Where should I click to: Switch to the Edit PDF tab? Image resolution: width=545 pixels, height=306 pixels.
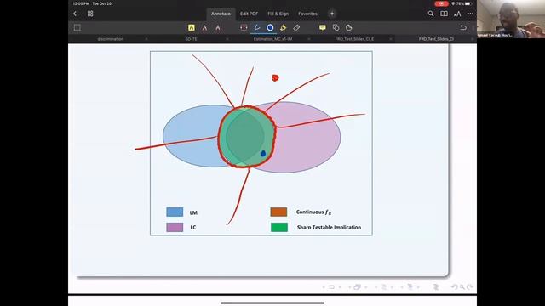249,14
